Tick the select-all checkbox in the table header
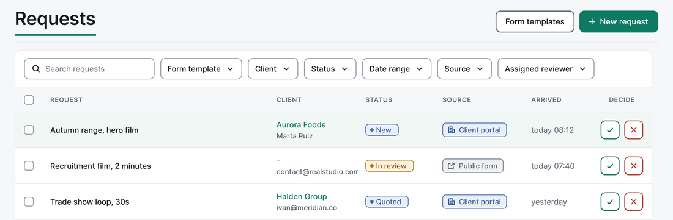Screen dimensions: 673x220 tap(29, 99)
